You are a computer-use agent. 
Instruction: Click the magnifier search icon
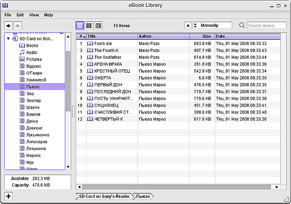click(242, 25)
